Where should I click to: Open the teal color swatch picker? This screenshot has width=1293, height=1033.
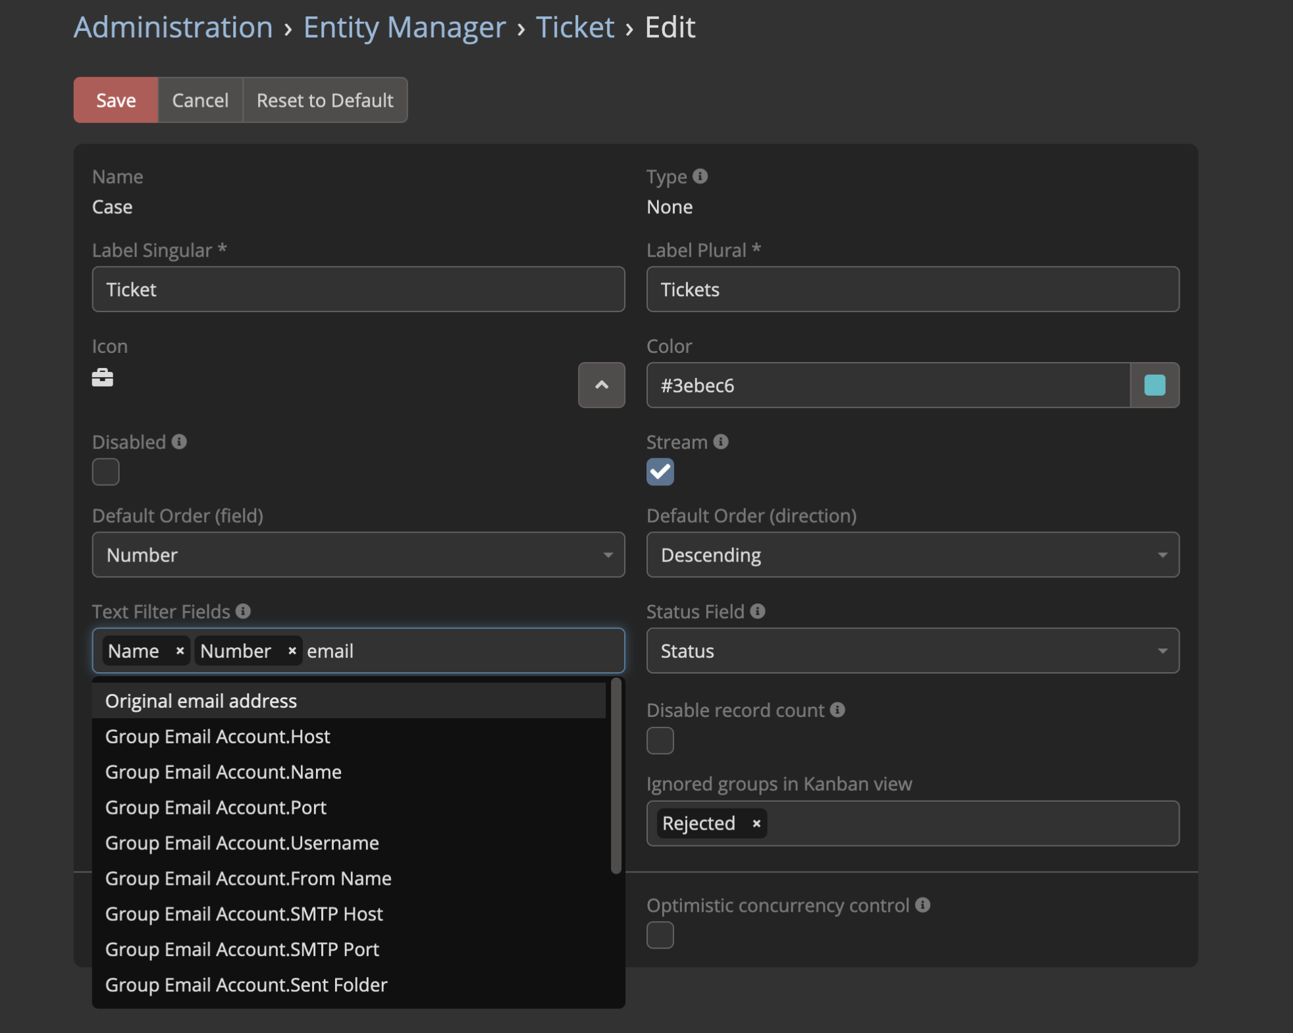point(1155,385)
